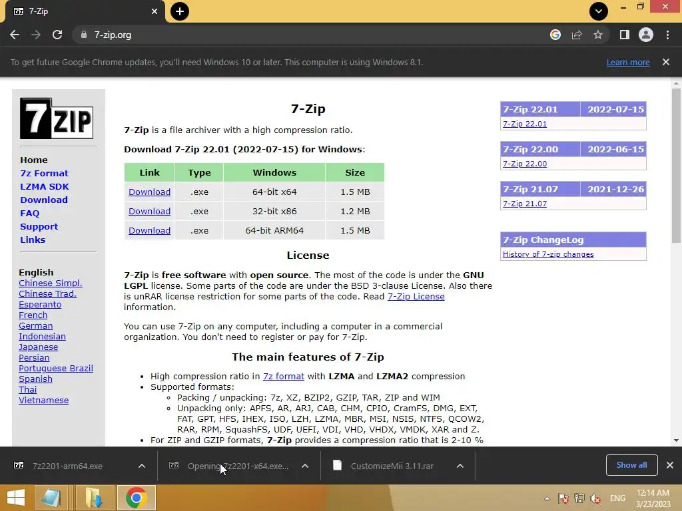The height and width of the screenshot is (511, 682).
Task: Reload the 7-zip.org page
Action: [x=57, y=35]
